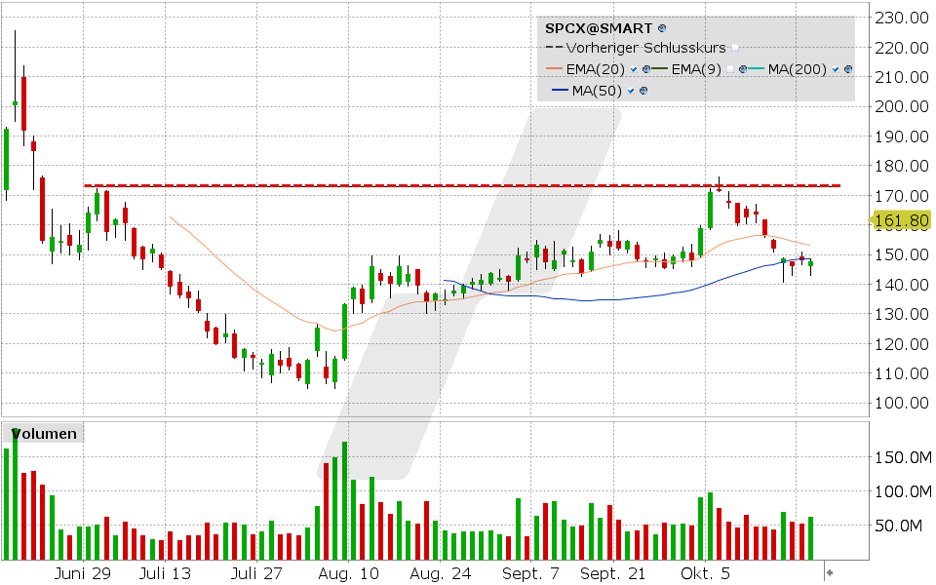
Task: Click the Vorheriger Schlusskurs legend label
Action: pyautogui.click(x=645, y=48)
